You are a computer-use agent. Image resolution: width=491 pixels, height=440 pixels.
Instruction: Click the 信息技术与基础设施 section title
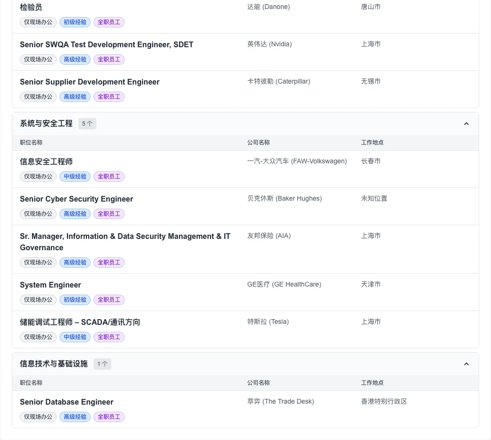click(53, 364)
